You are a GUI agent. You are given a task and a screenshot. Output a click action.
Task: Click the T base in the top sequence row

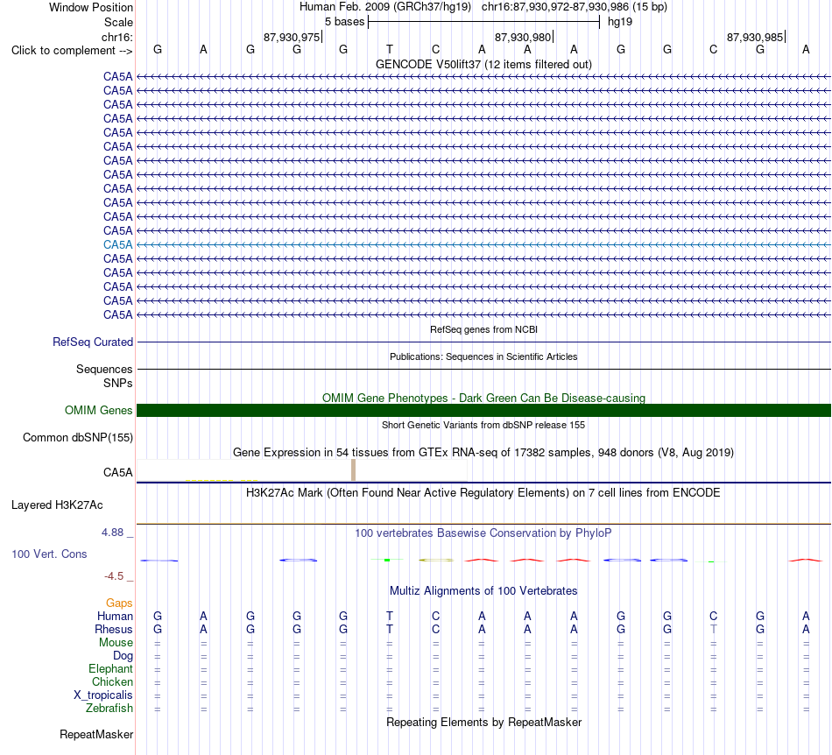[x=390, y=49]
